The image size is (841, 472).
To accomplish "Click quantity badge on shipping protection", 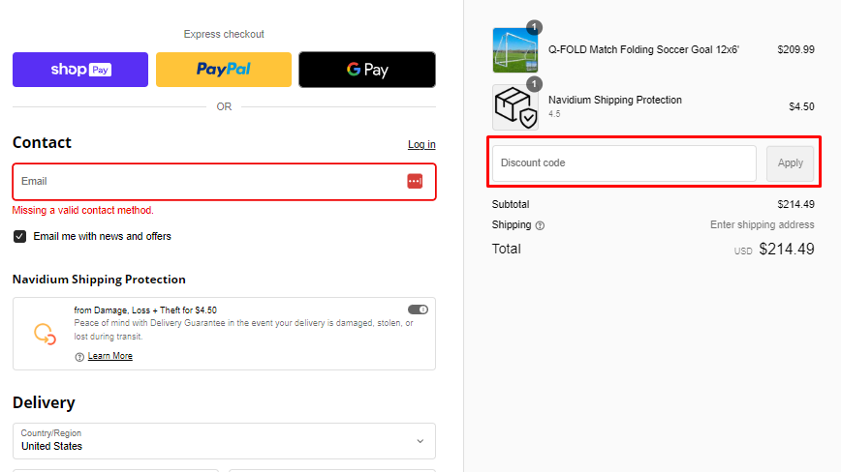I will pos(534,84).
